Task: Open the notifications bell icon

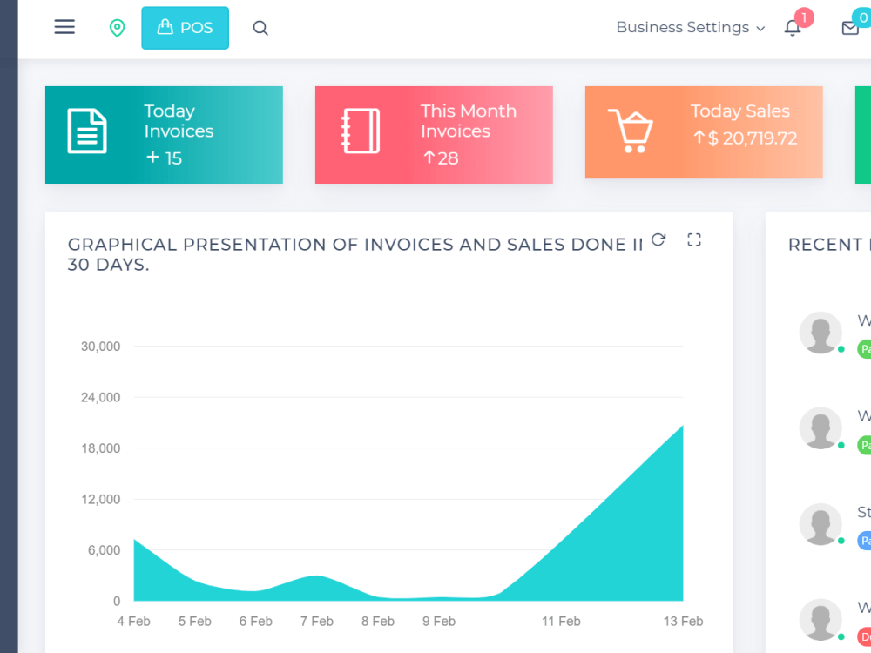Action: pos(792,28)
